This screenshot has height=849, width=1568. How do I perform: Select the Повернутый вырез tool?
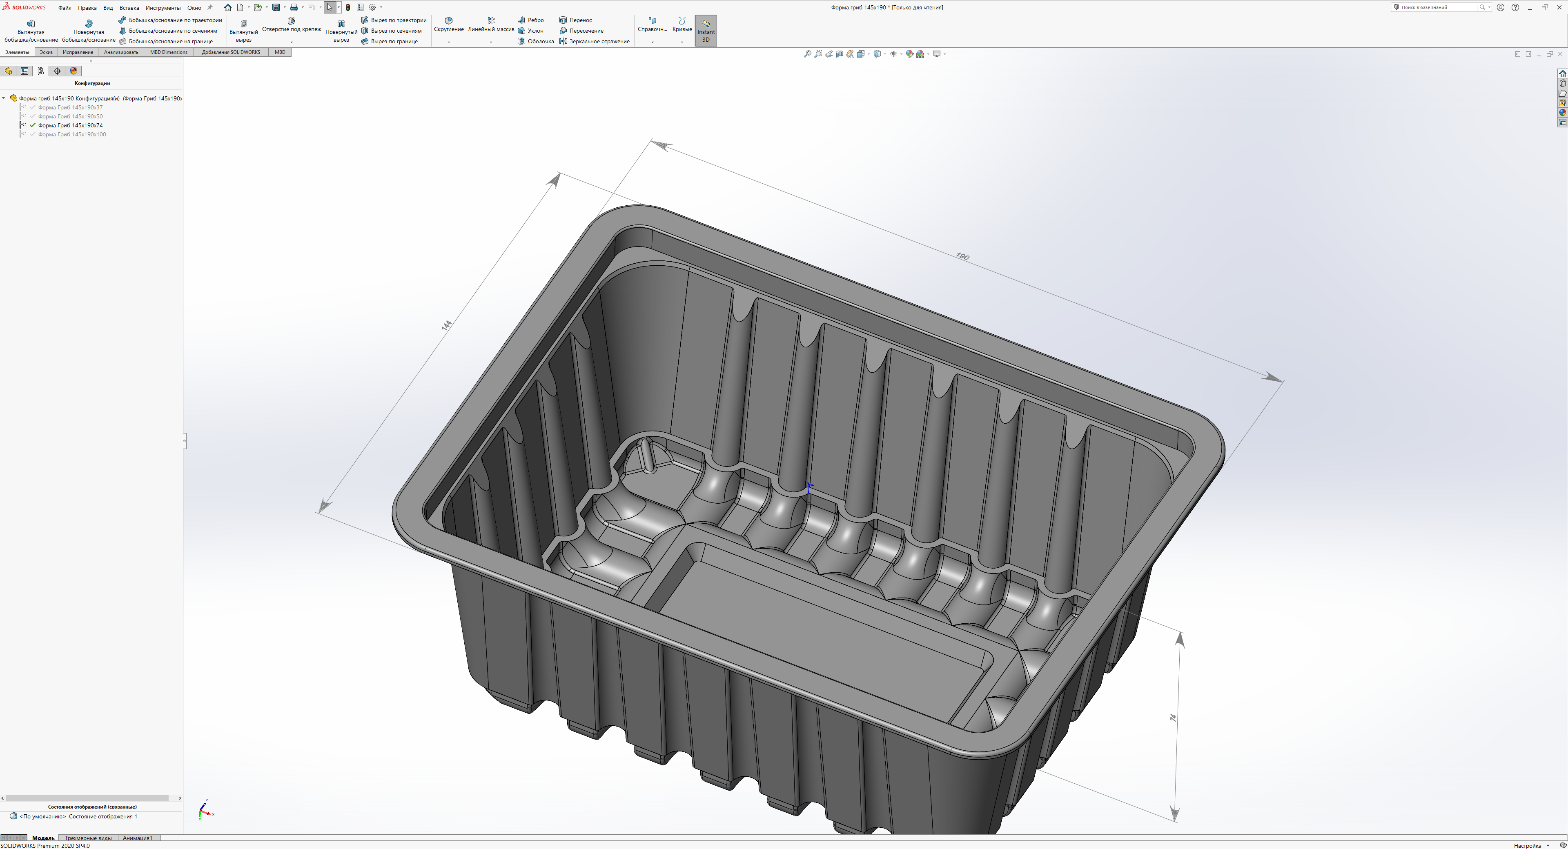click(x=341, y=31)
